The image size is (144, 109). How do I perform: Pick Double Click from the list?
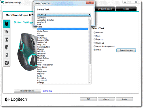62,42
